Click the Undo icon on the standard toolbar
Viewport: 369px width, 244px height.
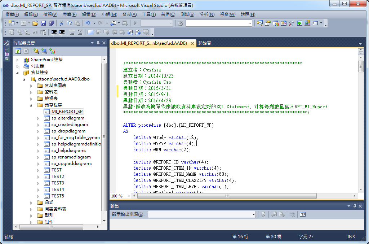click(88, 23)
